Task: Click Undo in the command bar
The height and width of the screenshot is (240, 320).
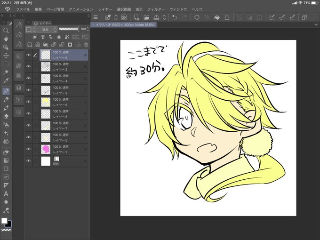Action: tap(174, 17)
